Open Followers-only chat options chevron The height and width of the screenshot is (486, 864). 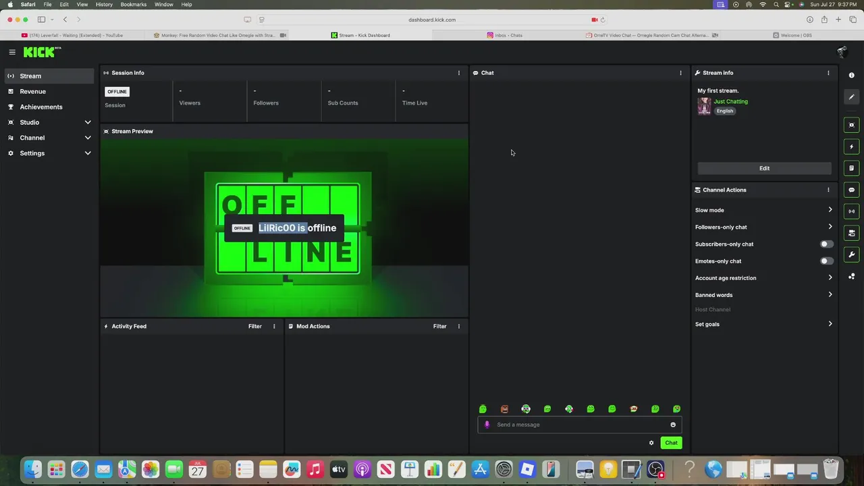(830, 227)
